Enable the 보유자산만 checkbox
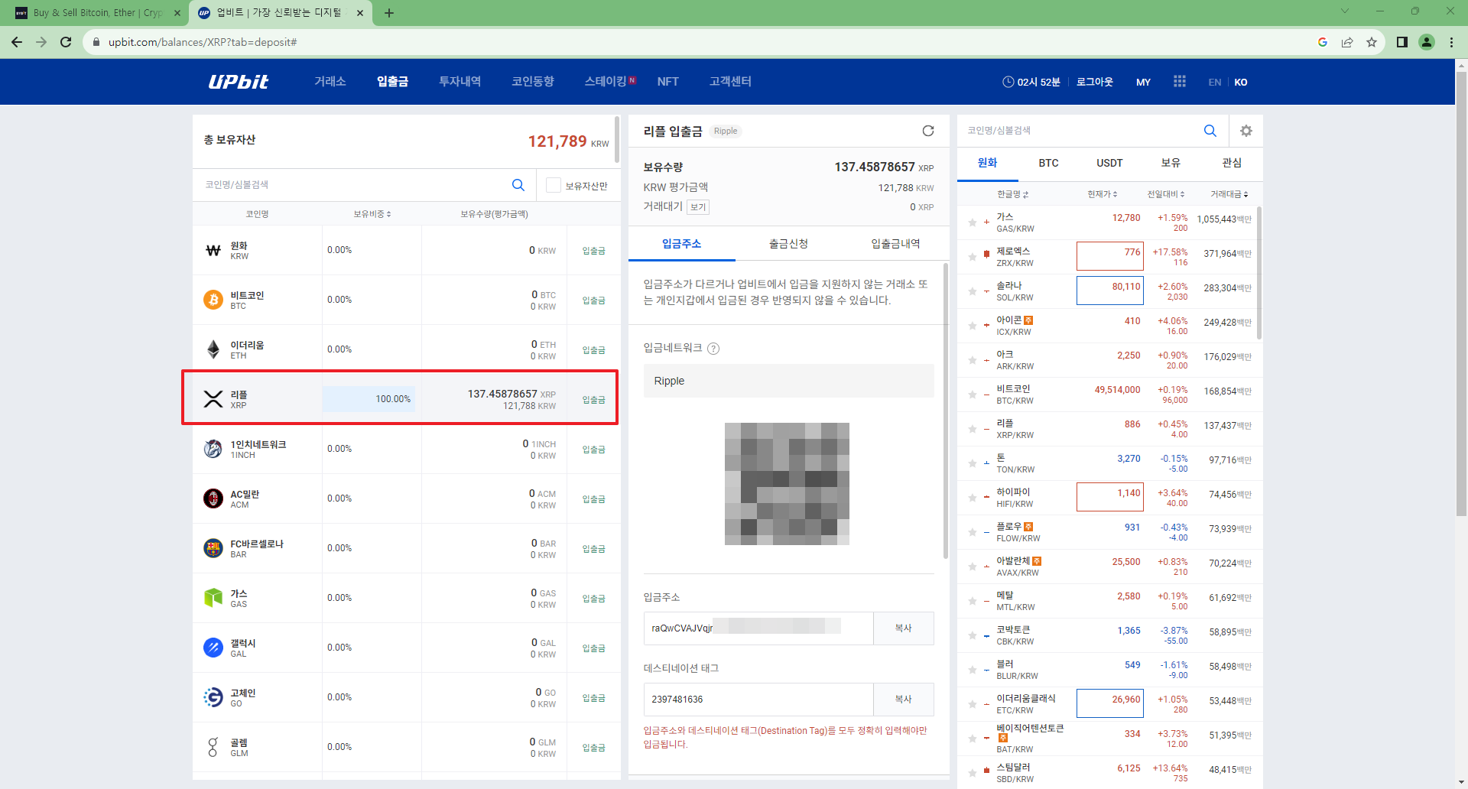The height and width of the screenshot is (789, 1468). coord(553,184)
